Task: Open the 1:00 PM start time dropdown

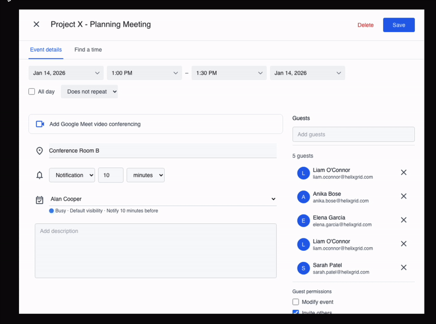Action: [144, 73]
